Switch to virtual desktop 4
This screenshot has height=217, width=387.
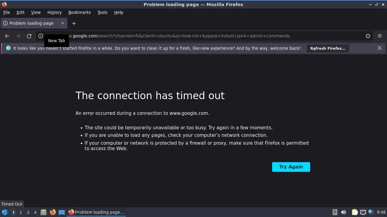[x=35, y=212]
